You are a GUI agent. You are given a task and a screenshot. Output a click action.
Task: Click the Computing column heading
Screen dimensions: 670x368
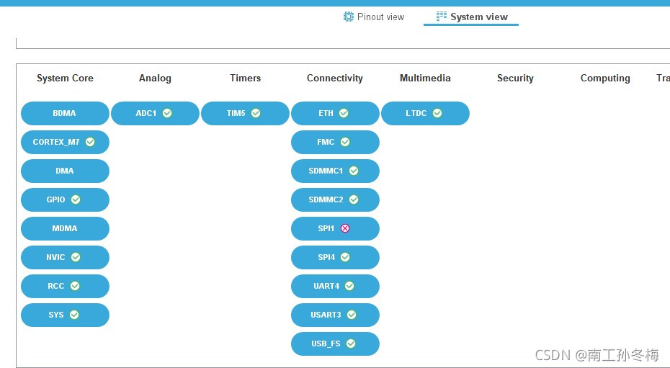[x=605, y=78]
